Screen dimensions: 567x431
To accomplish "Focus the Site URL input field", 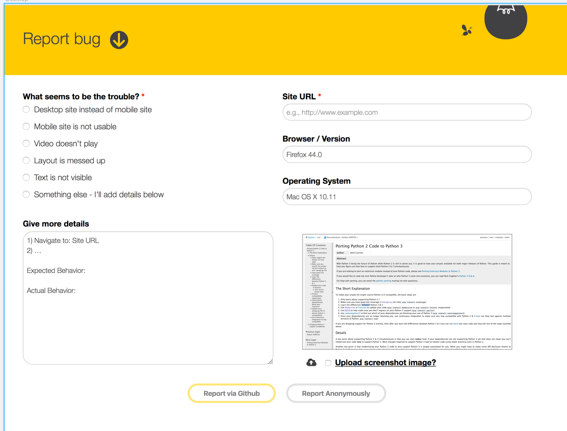I will [x=407, y=112].
